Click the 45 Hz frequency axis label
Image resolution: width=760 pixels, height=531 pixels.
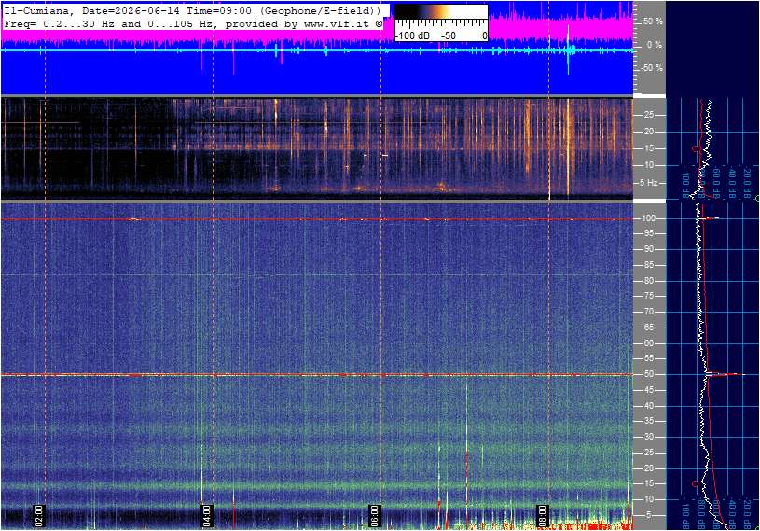pos(648,390)
